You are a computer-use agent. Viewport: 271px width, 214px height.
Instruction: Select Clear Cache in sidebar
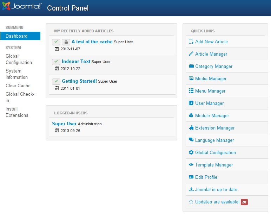coord(18,86)
